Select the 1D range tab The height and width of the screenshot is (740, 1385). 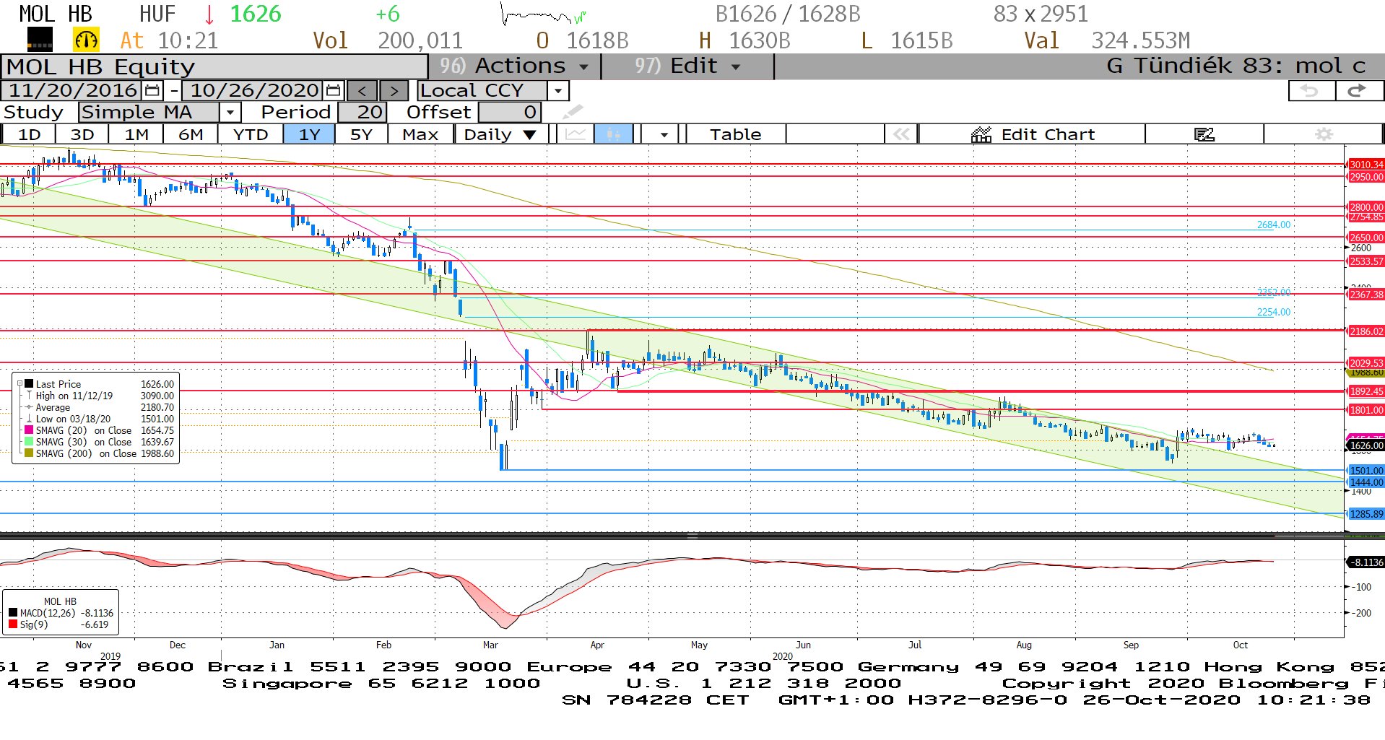point(29,134)
